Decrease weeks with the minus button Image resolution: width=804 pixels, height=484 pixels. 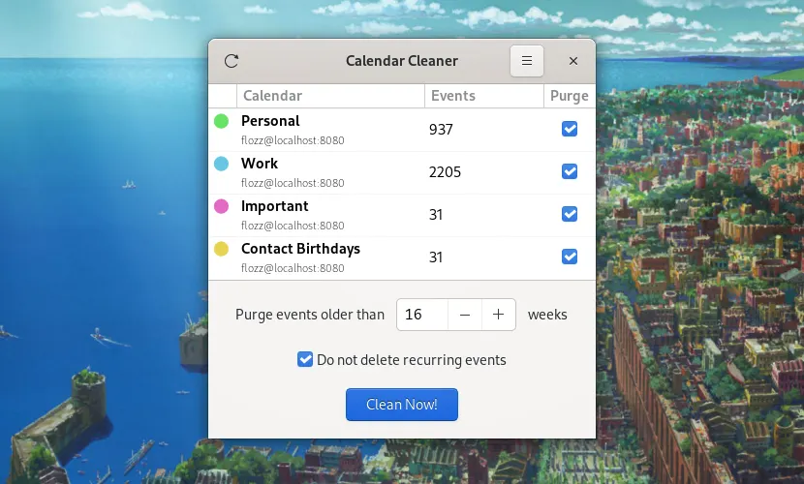465,315
